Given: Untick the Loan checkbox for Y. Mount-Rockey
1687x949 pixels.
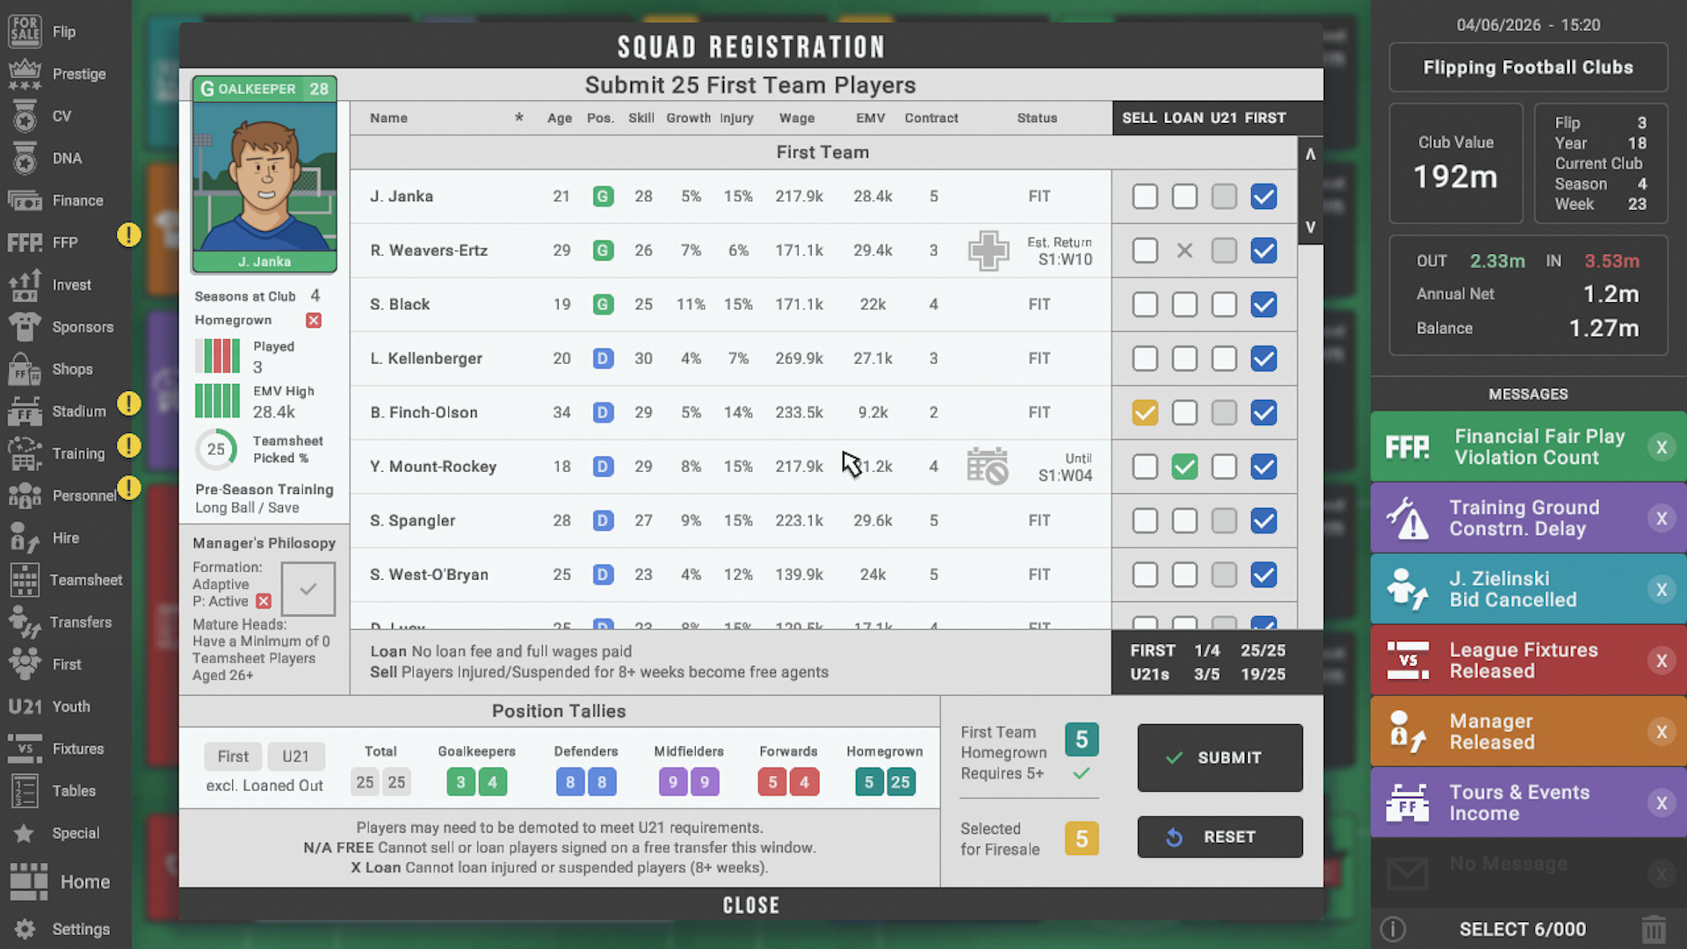Looking at the screenshot, I should click(1184, 467).
